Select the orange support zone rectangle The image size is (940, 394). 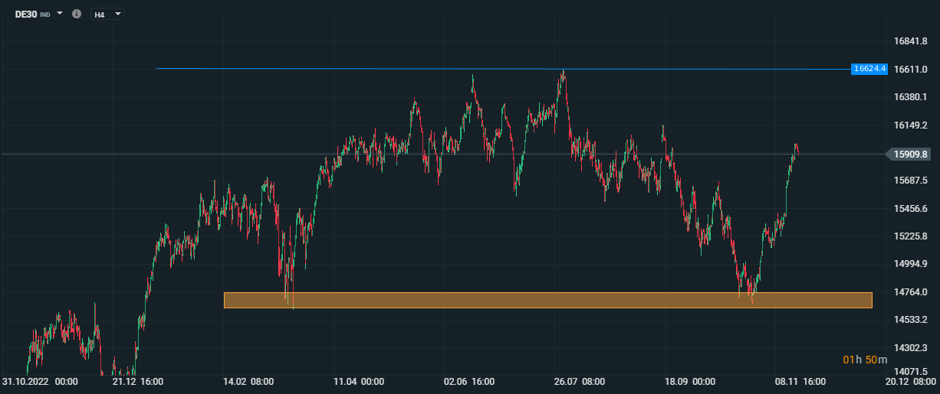547,300
